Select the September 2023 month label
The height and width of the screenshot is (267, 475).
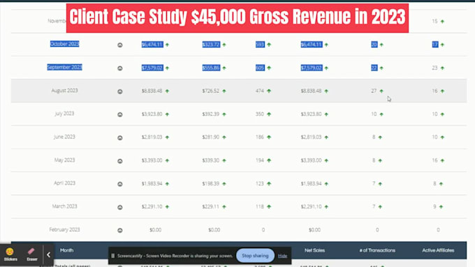pyautogui.click(x=64, y=67)
